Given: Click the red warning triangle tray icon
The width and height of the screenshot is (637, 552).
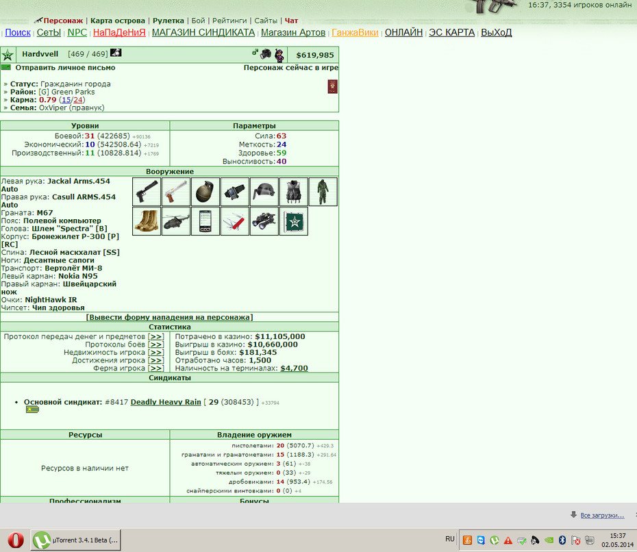Looking at the screenshot, I should (508, 540).
